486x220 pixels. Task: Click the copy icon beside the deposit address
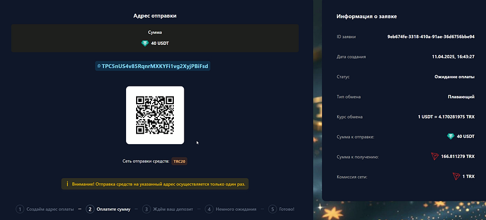99,66
